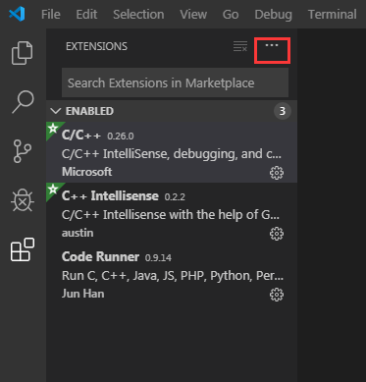Open the Search view in activity bar
This screenshot has height=382, width=366.
tap(23, 102)
